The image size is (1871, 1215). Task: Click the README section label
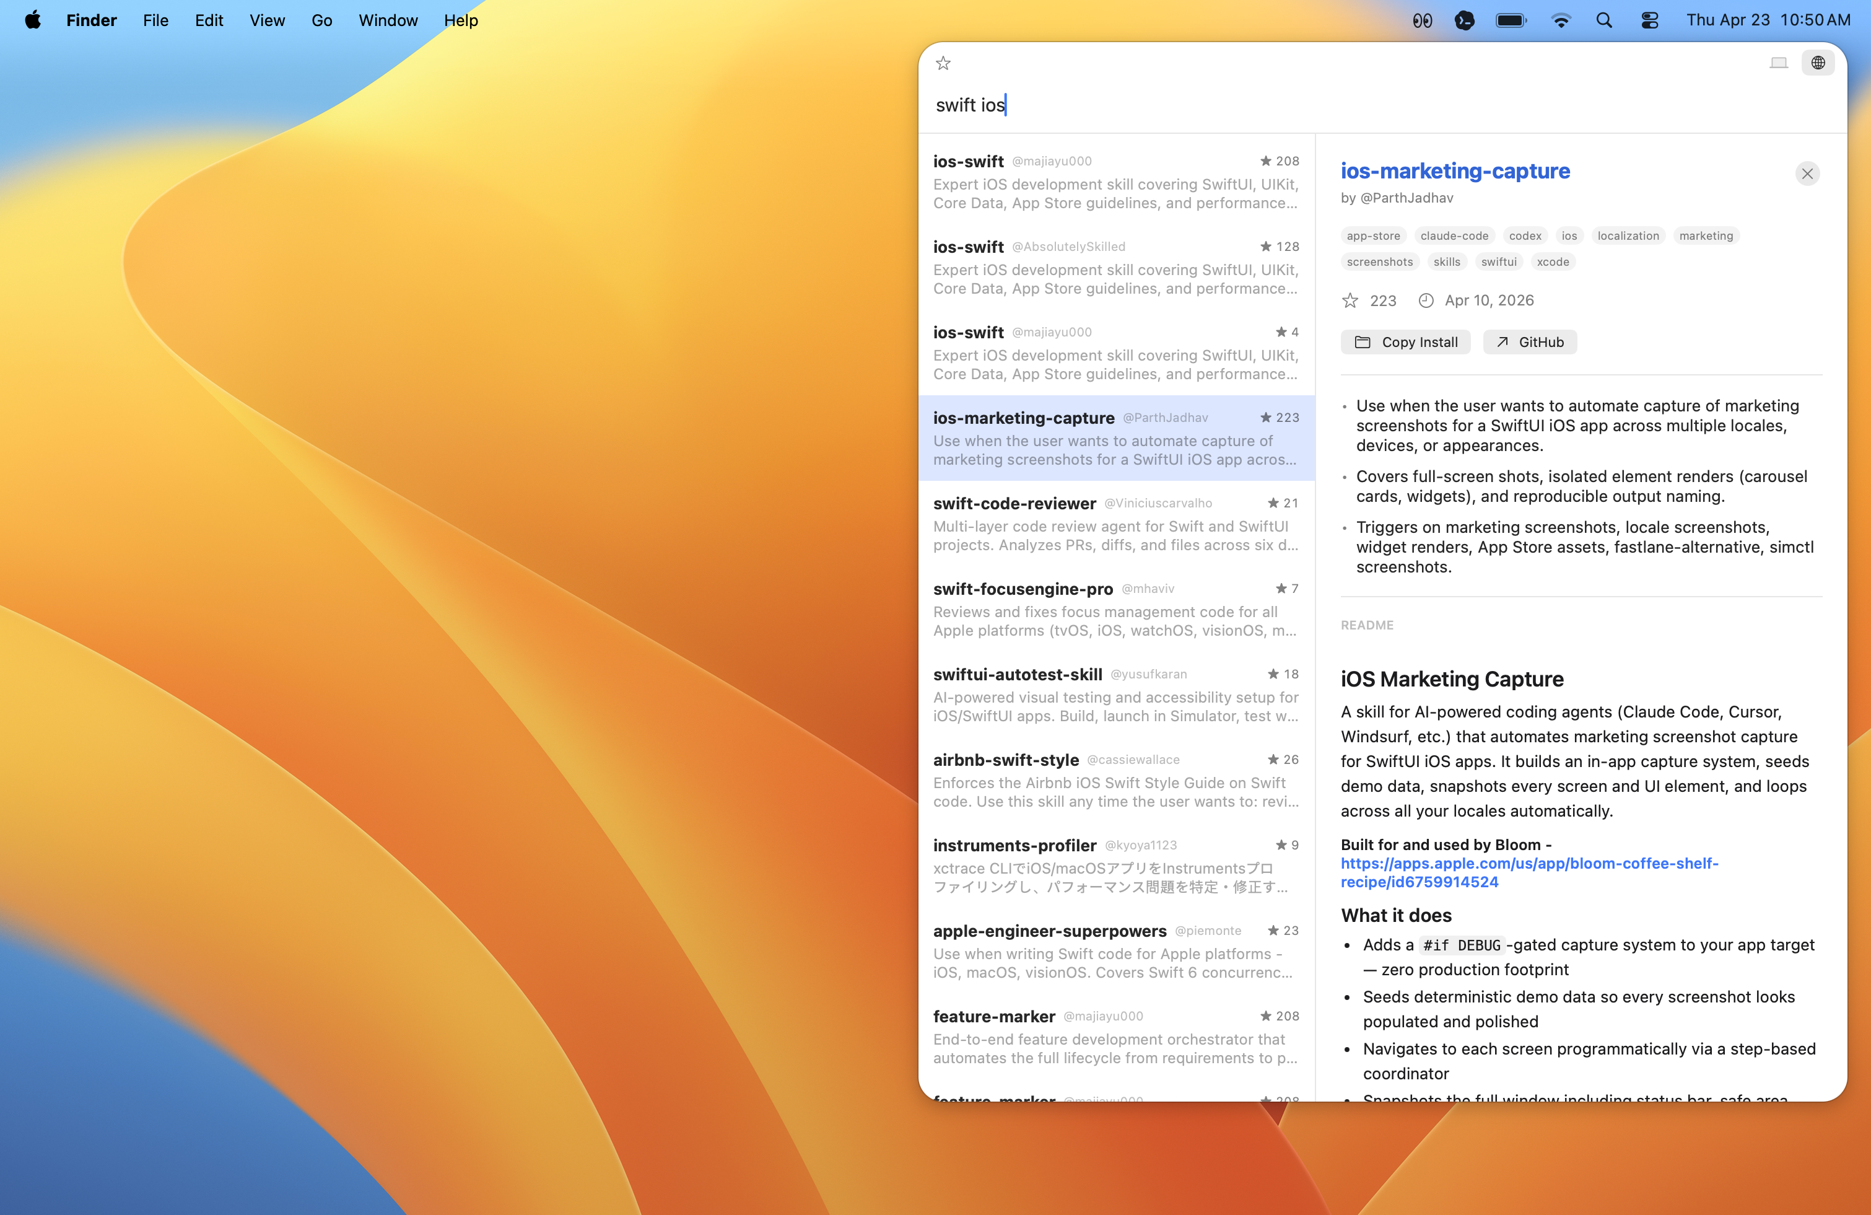point(1367,625)
